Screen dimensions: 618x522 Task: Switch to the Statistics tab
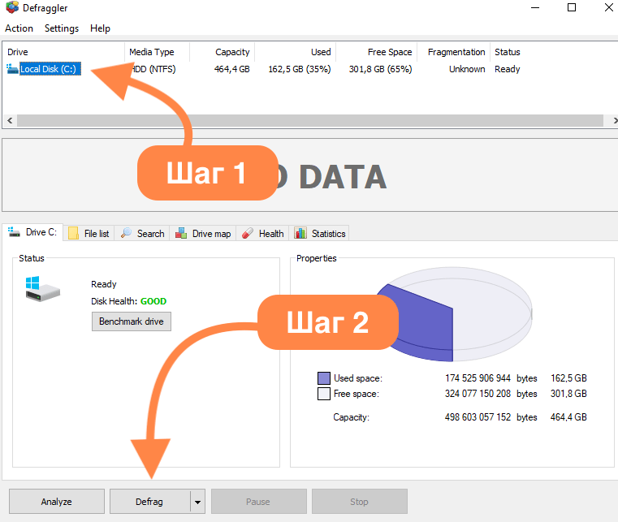(319, 233)
